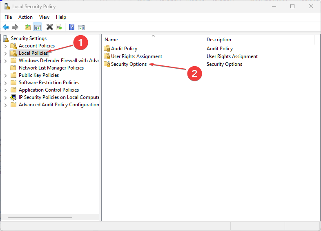Click the Export List toolbar icon
Viewport: 321px width, 231px height.
point(59,27)
